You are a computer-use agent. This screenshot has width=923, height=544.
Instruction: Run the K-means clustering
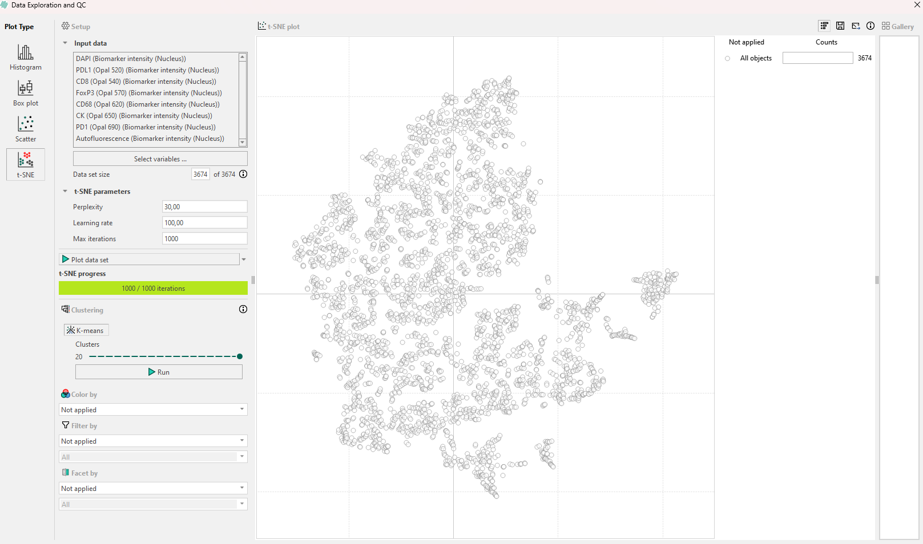[x=159, y=372]
